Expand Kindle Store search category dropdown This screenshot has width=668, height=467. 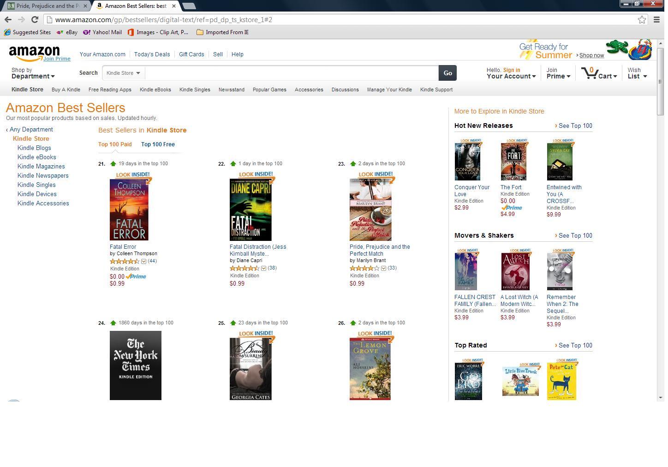[x=123, y=73]
